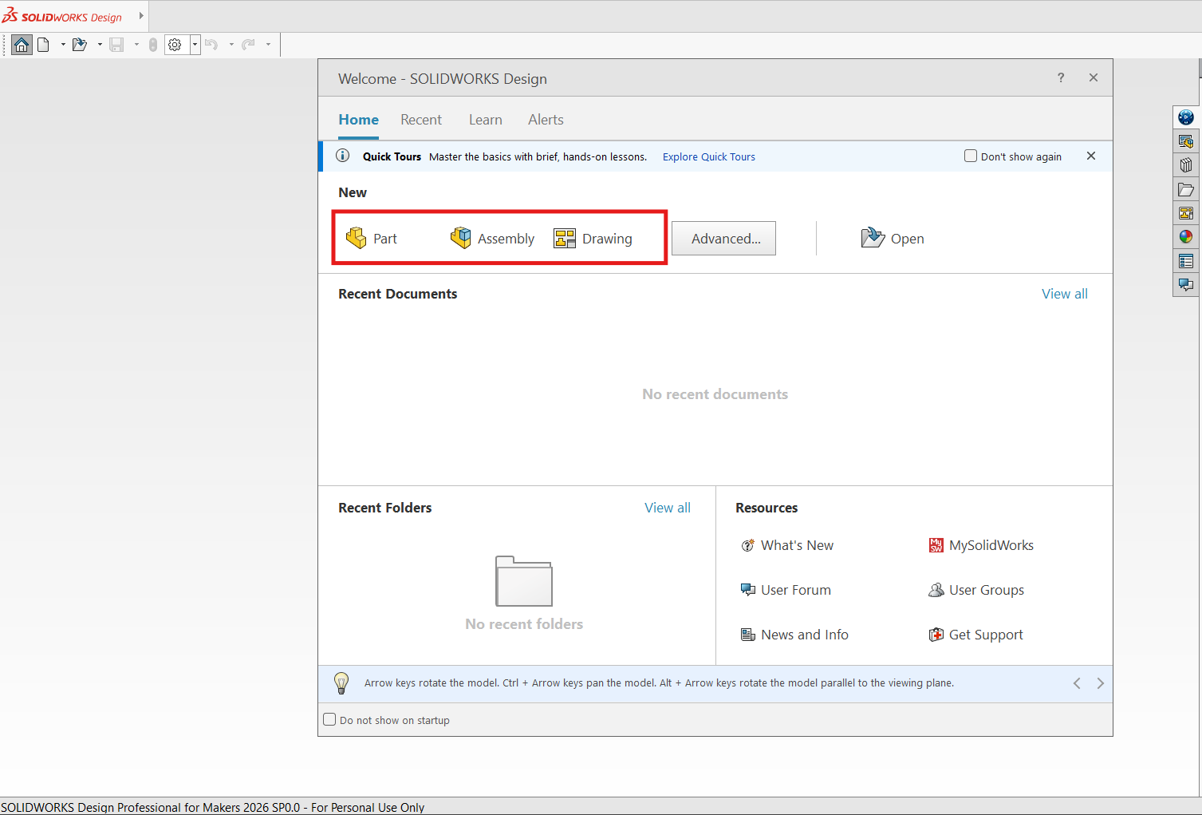Create a new Drawing document
1202x815 pixels.
(x=593, y=238)
